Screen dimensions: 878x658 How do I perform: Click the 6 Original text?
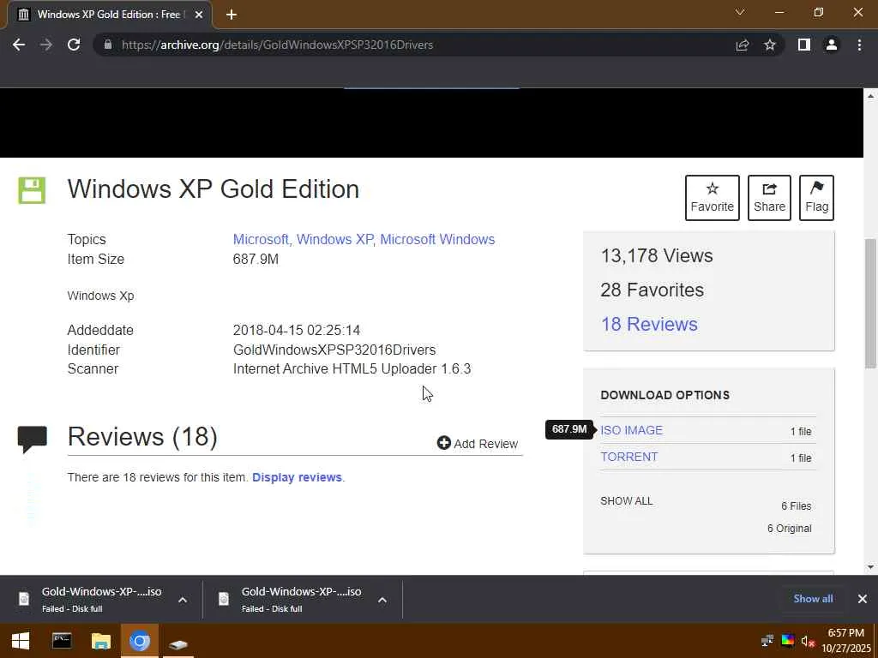coord(790,528)
